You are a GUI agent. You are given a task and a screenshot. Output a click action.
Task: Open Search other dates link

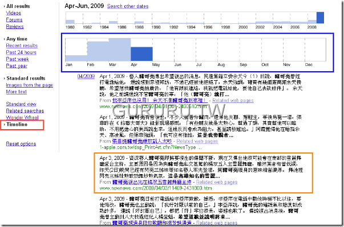(128, 6)
